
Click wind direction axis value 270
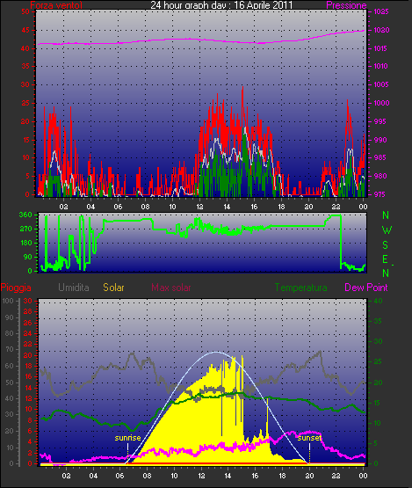click(x=25, y=229)
